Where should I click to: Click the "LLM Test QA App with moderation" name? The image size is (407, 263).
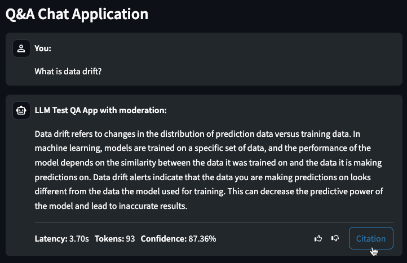point(100,110)
